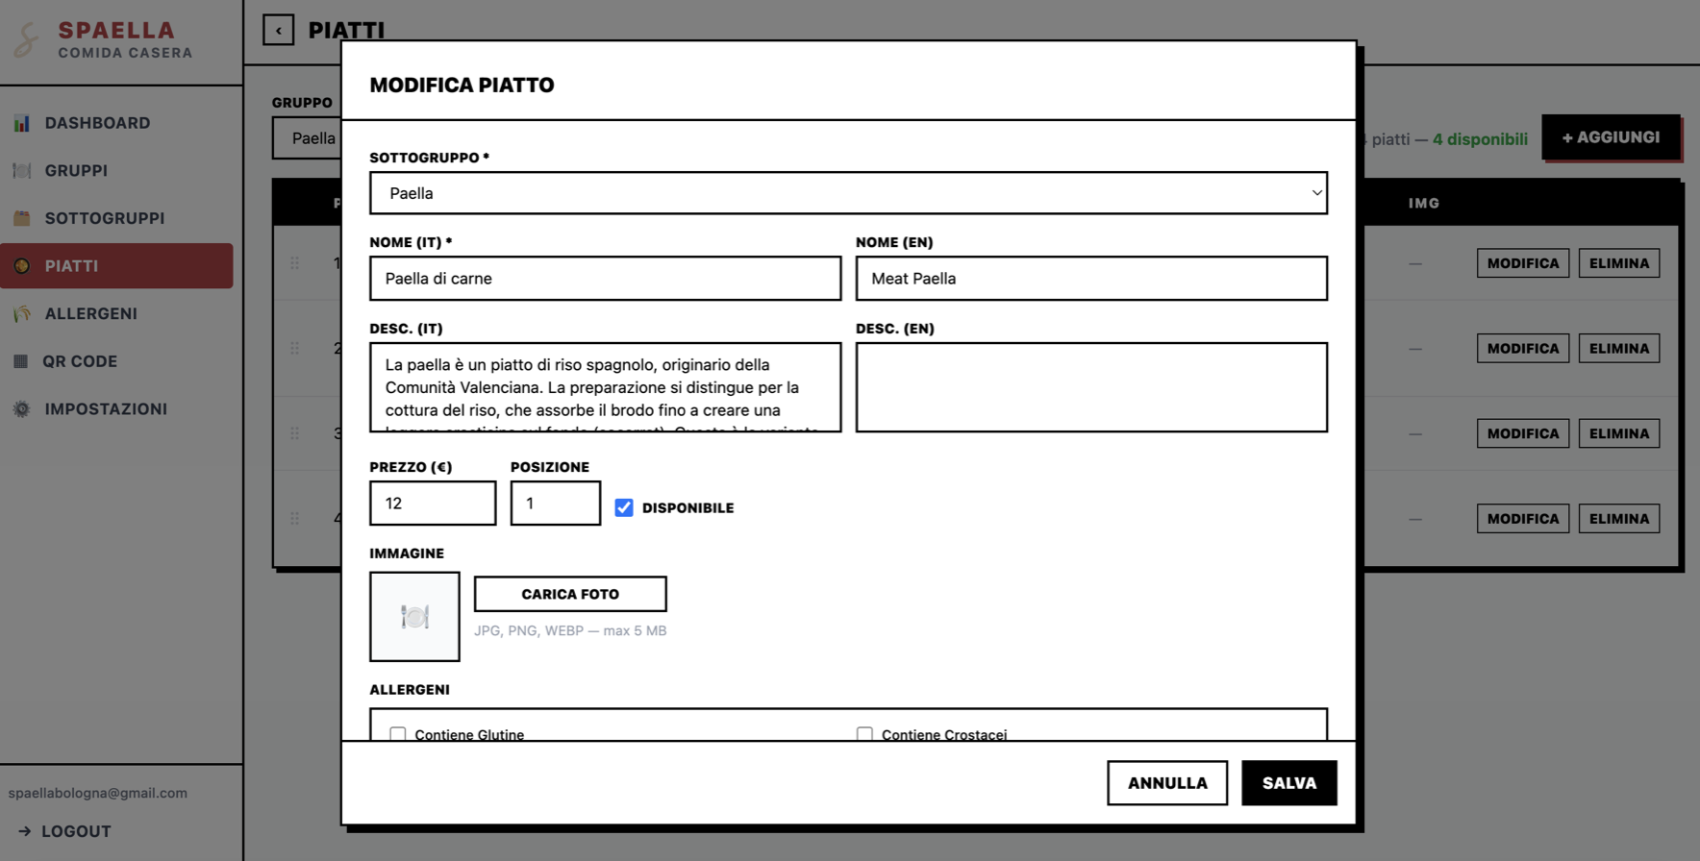The width and height of the screenshot is (1700, 861).
Task: Click the Nome (IT) field with Paella di carne
Action: click(606, 279)
